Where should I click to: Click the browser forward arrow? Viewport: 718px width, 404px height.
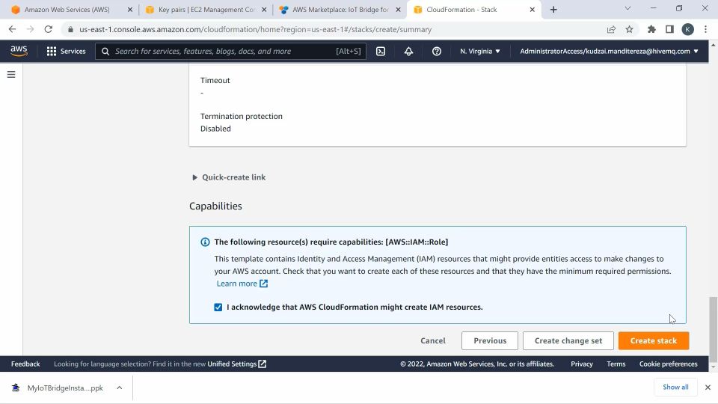click(x=30, y=29)
